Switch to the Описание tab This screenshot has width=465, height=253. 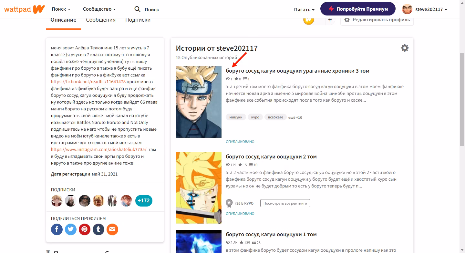point(63,20)
